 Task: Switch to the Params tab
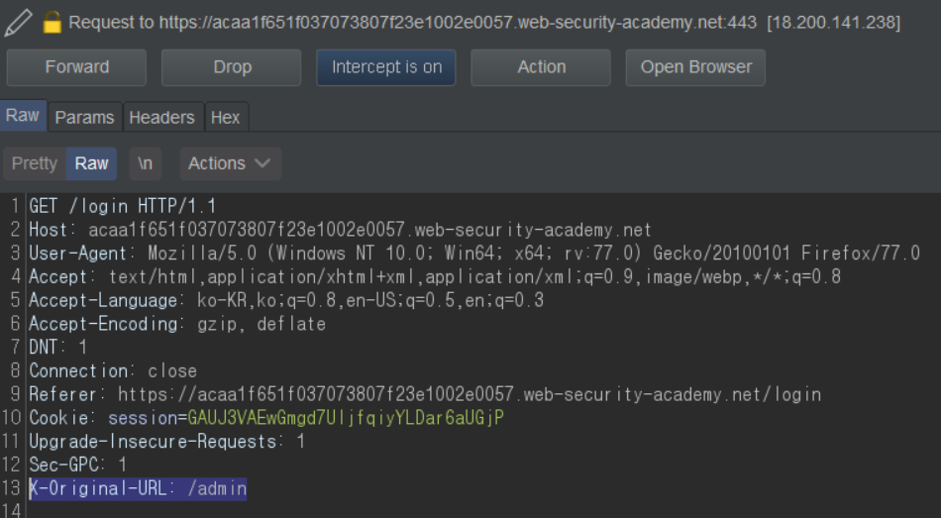coord(84,117)
